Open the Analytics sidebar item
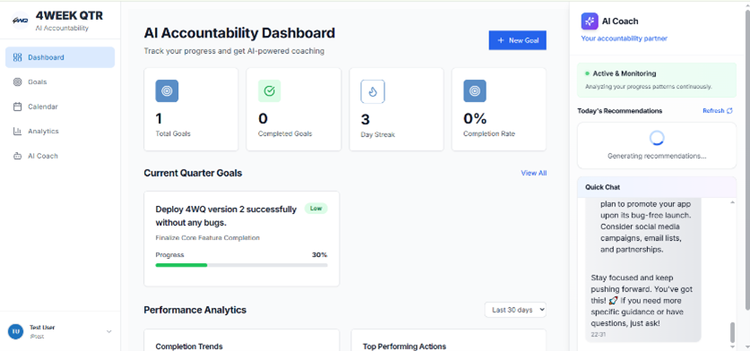 [x=60, y=131]
